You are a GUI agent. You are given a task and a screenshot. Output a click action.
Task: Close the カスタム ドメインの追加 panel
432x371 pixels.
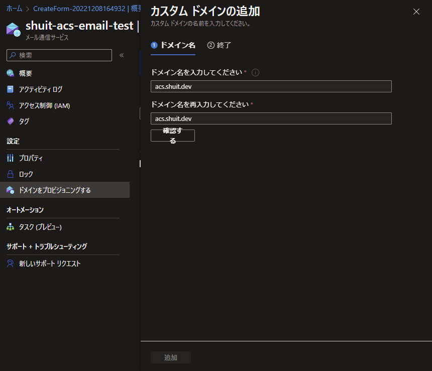coord(416,12)
